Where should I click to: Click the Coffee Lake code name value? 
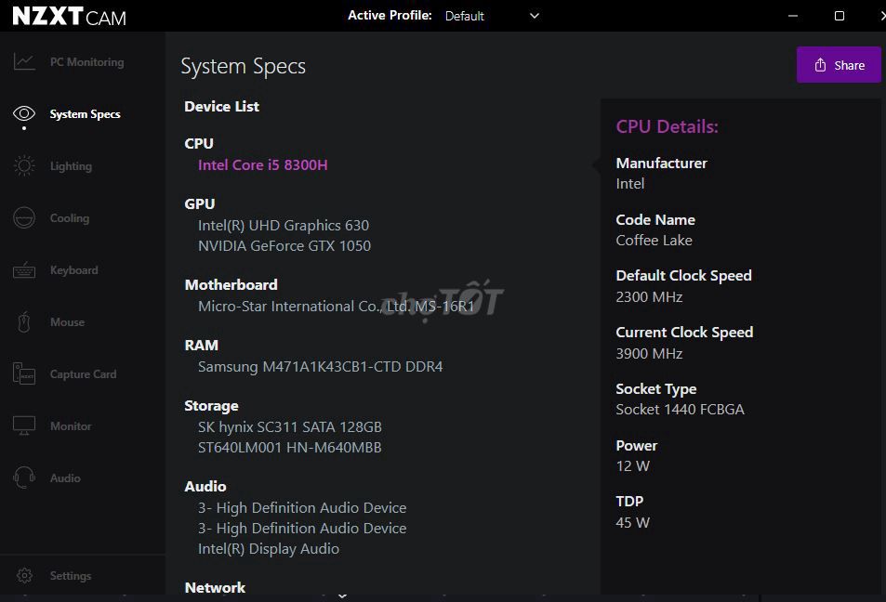click(654, 240)
